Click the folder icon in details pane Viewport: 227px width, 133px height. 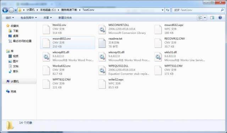pyautogui.click(x=10, y=125)
